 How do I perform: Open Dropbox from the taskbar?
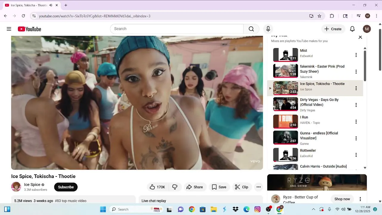tap(235, 209)
